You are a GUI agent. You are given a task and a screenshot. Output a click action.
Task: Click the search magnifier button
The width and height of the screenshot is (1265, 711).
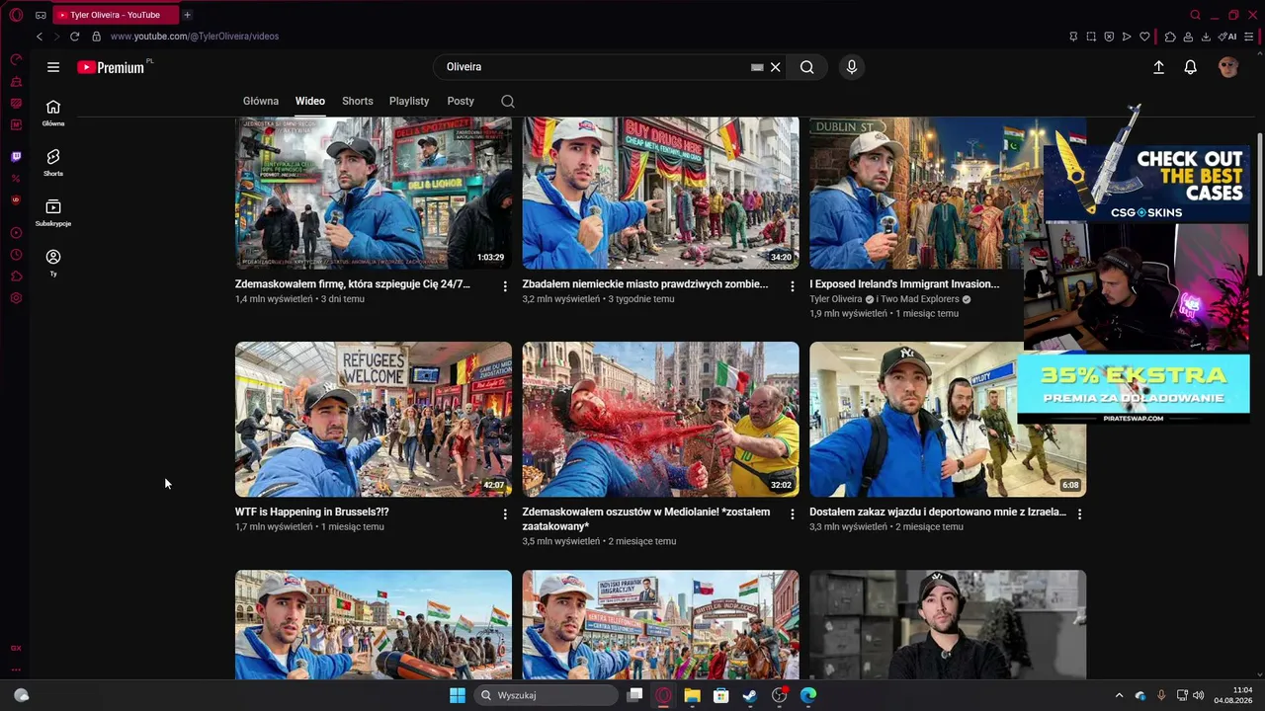click(807, 67)
